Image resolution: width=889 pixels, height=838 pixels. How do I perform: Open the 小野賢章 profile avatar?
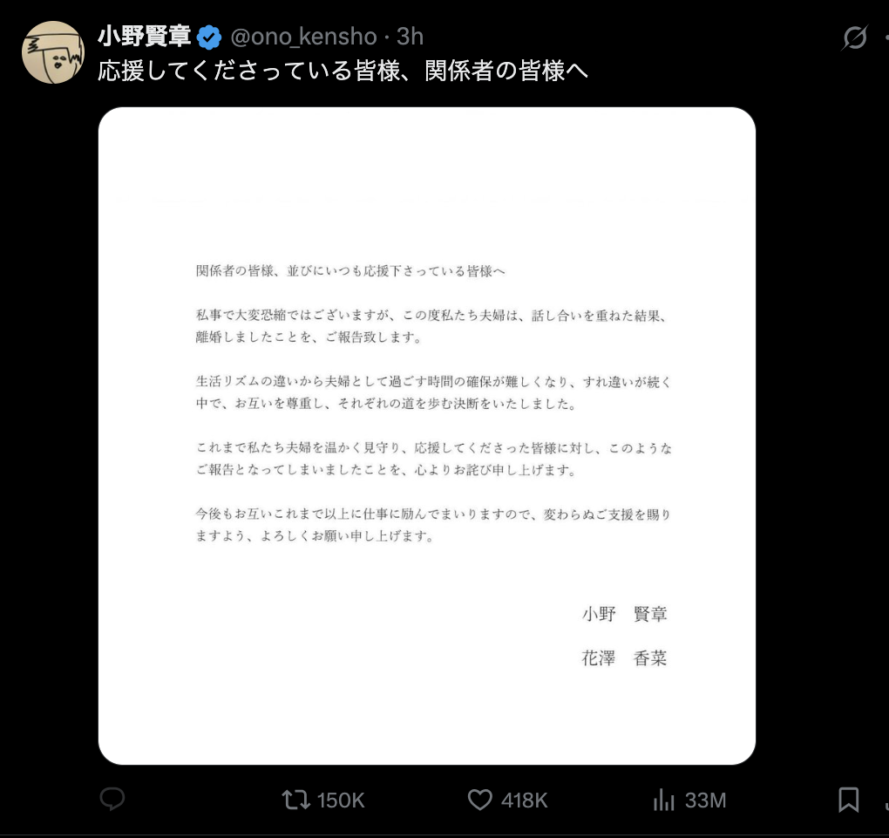pyautogui.click(x=53, y=52)
